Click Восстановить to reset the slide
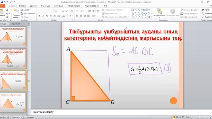212x119 pixels. point(28,13)
